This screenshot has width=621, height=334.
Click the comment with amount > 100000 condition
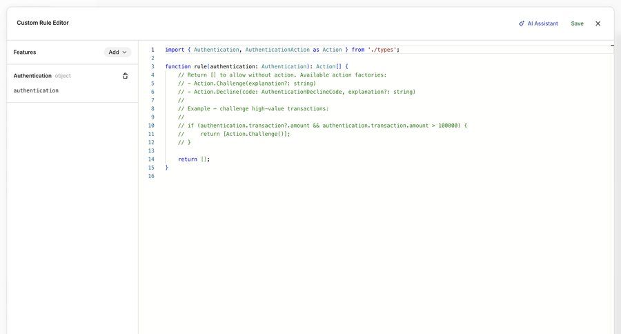click(x=322, y=125)
